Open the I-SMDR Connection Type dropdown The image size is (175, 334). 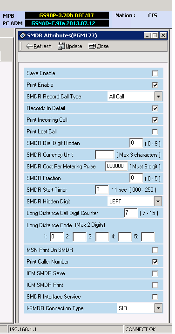click(x=158, y=308)
